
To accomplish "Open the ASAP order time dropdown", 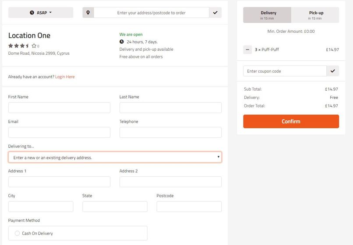I will pos(41,13).
